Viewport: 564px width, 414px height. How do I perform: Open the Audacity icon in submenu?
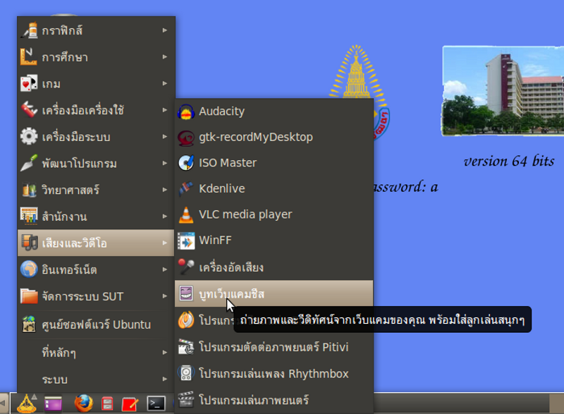click(186, 111)
